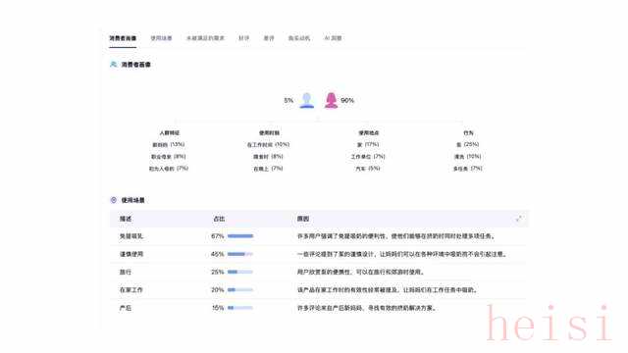Switch to the 使用场景 tab
The image size is (628, 353).
(161, 38)
